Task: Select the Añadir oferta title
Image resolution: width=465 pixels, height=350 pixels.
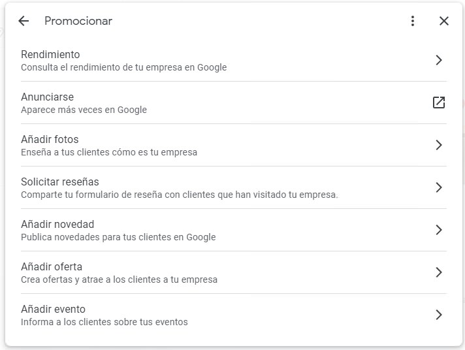Action: (52, 266)
